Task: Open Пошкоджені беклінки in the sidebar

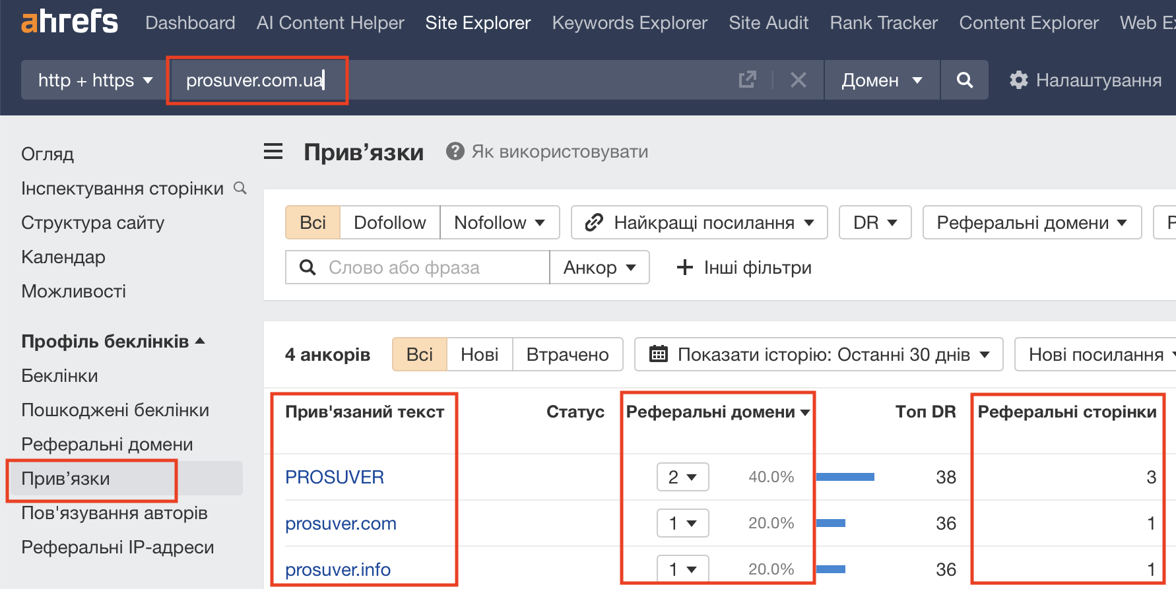Action: pyautogui.click(x=115, y=410)
